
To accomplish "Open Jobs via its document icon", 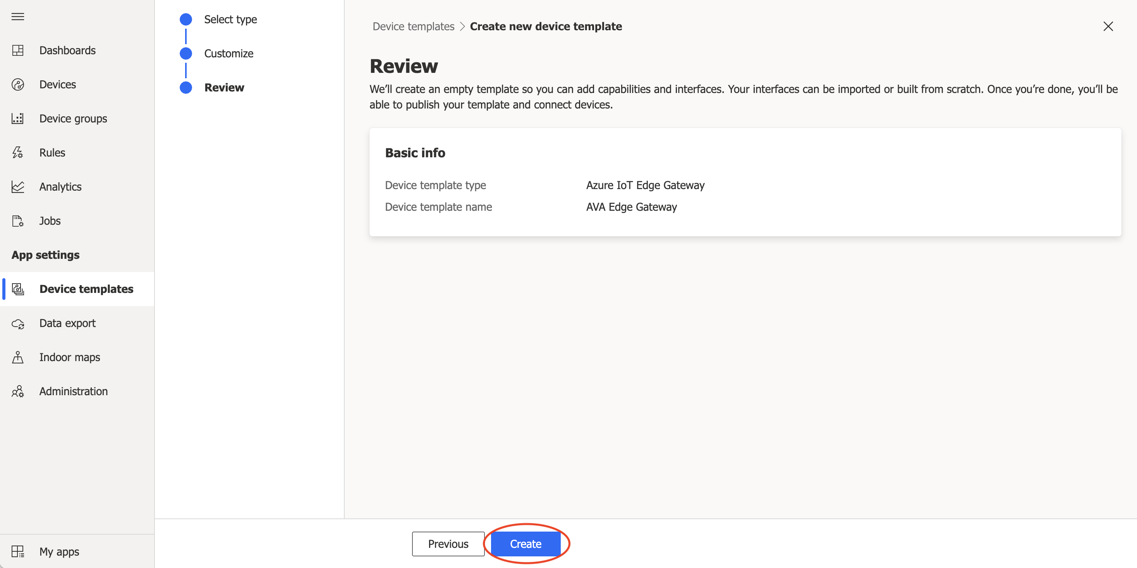I will click(x=18, y=221).
